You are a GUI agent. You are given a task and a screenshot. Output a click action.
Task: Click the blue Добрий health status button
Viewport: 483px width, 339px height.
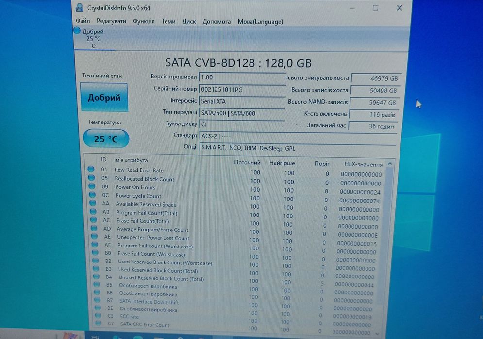click(104, 97)
